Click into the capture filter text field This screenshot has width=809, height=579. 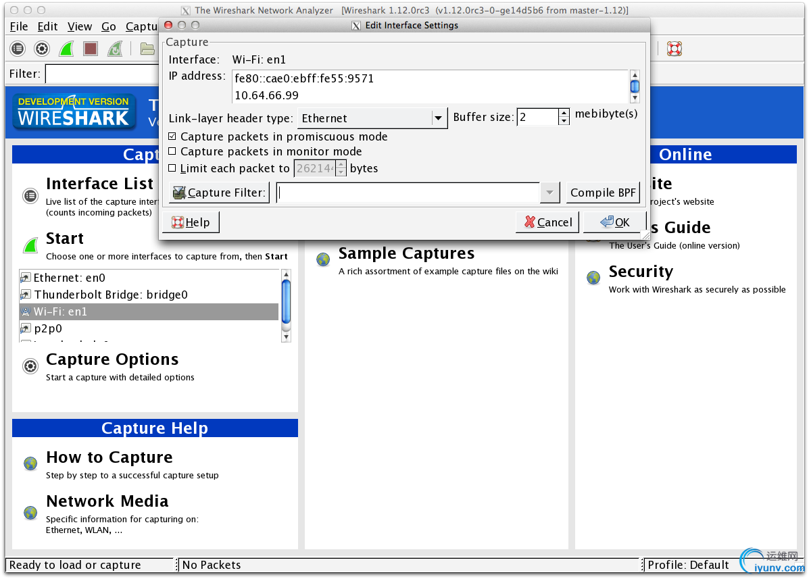[408, 193]
